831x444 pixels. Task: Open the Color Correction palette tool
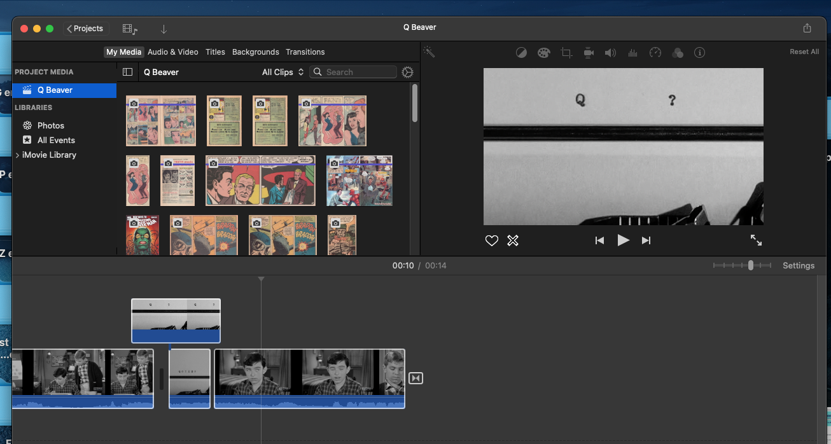click(x=543, y=53)
